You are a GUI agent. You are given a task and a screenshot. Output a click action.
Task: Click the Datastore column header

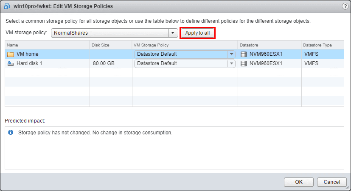pos(269,45)
